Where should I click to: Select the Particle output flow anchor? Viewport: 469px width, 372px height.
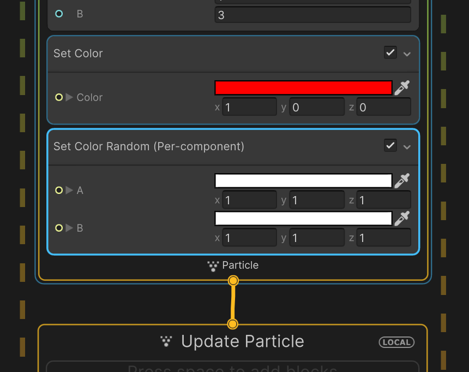pos(233,281)
